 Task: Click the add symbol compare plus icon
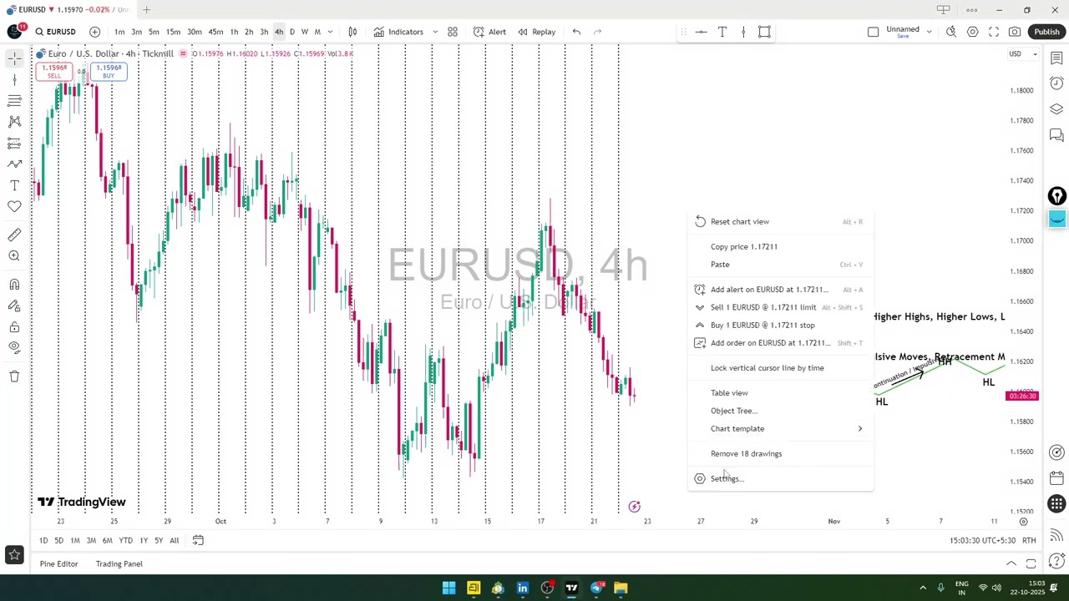tap(94, 32)
